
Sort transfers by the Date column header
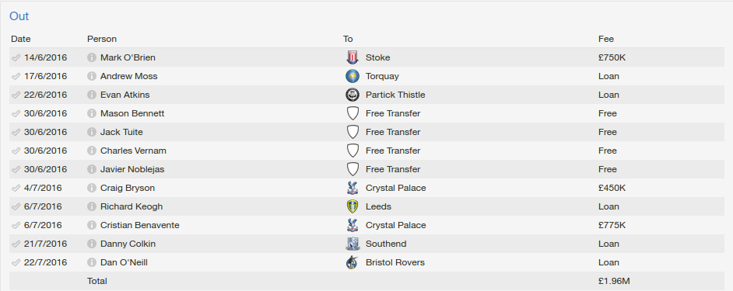tap(21, 39)
